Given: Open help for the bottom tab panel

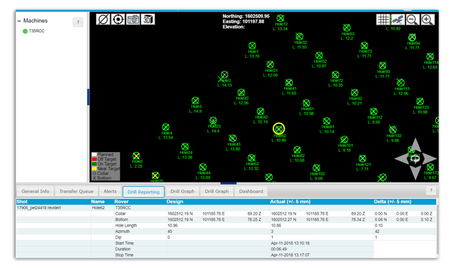Looking at the screenshot, I should [x=431, y=190].
